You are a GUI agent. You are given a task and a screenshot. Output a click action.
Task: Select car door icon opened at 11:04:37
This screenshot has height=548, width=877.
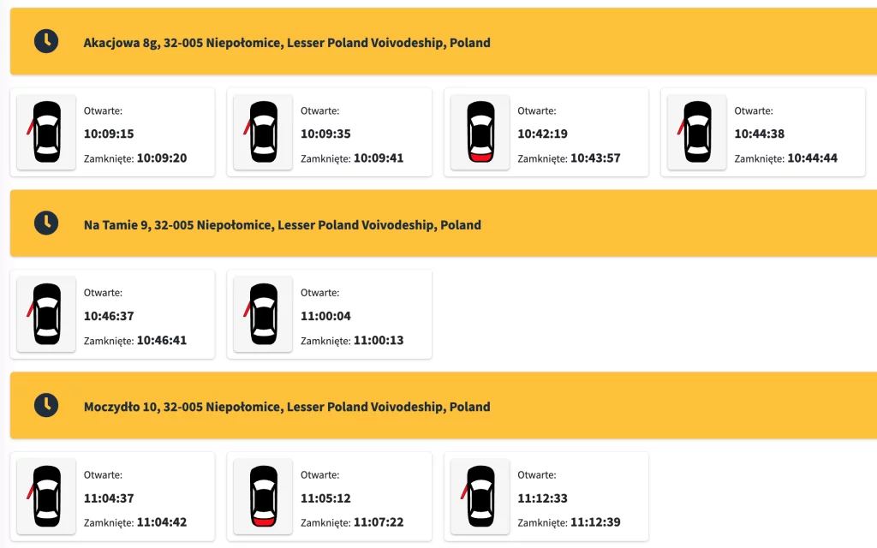(46, 497)
